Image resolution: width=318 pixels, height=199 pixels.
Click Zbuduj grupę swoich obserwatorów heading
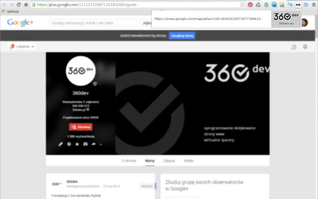(204, 185)
